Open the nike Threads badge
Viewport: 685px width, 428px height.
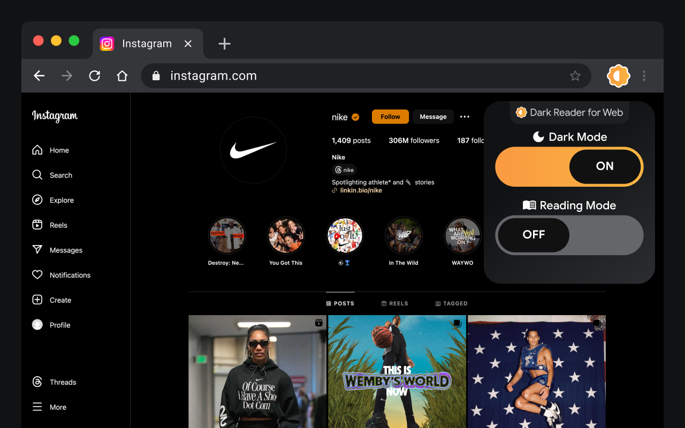344,170
